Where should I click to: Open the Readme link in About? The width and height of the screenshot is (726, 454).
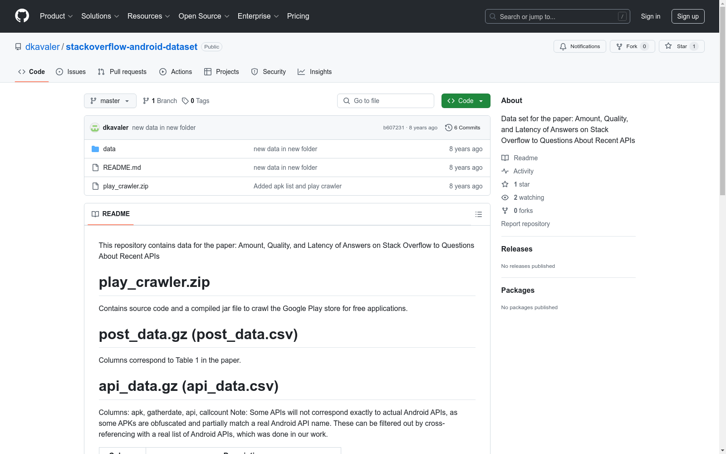point(520,158)
